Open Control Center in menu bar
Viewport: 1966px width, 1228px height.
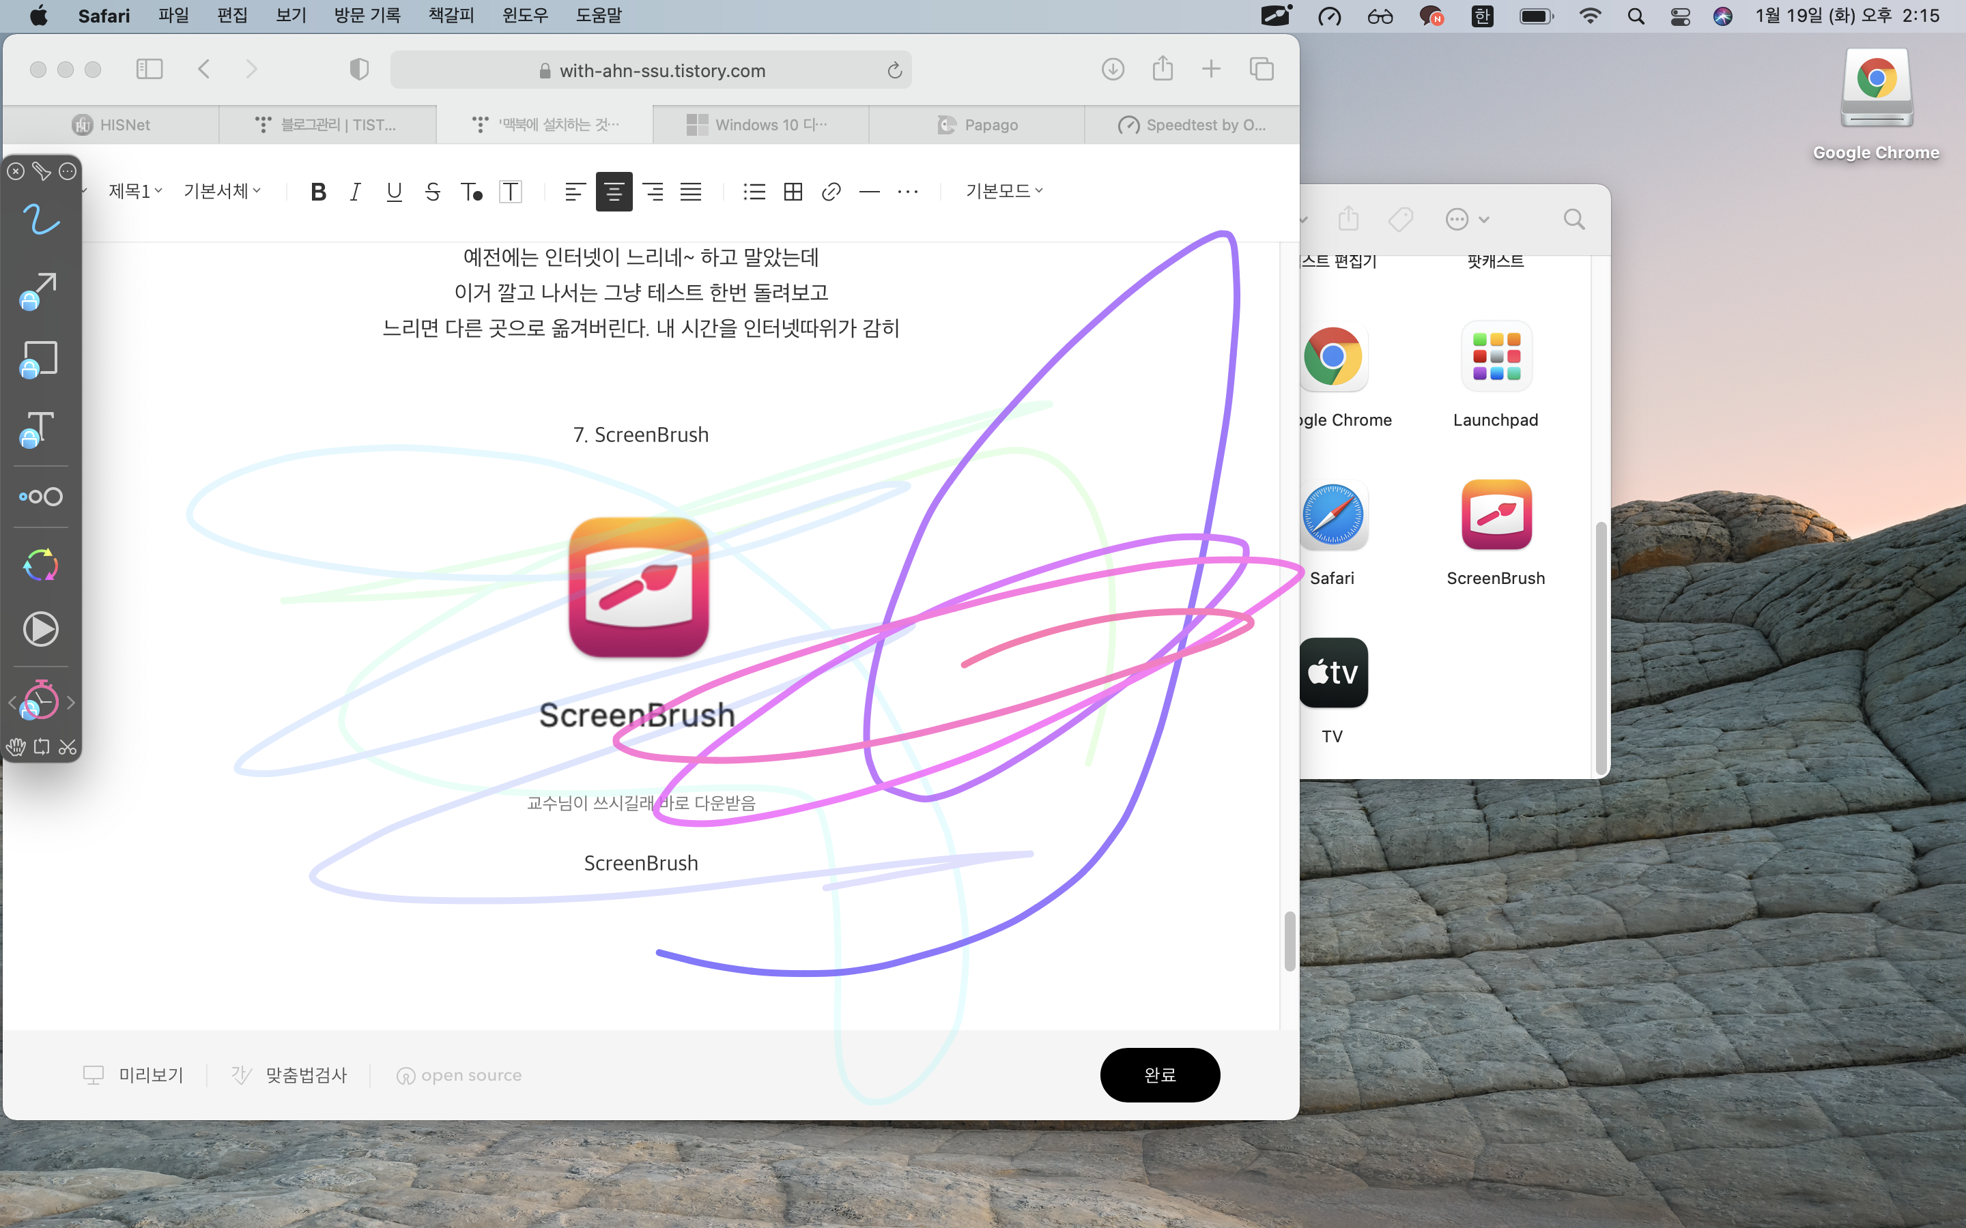click(x=1680, y=16)
